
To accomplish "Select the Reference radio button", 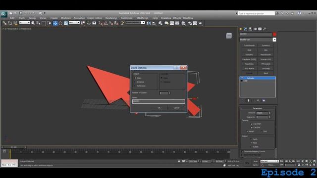I will (135, 86).
